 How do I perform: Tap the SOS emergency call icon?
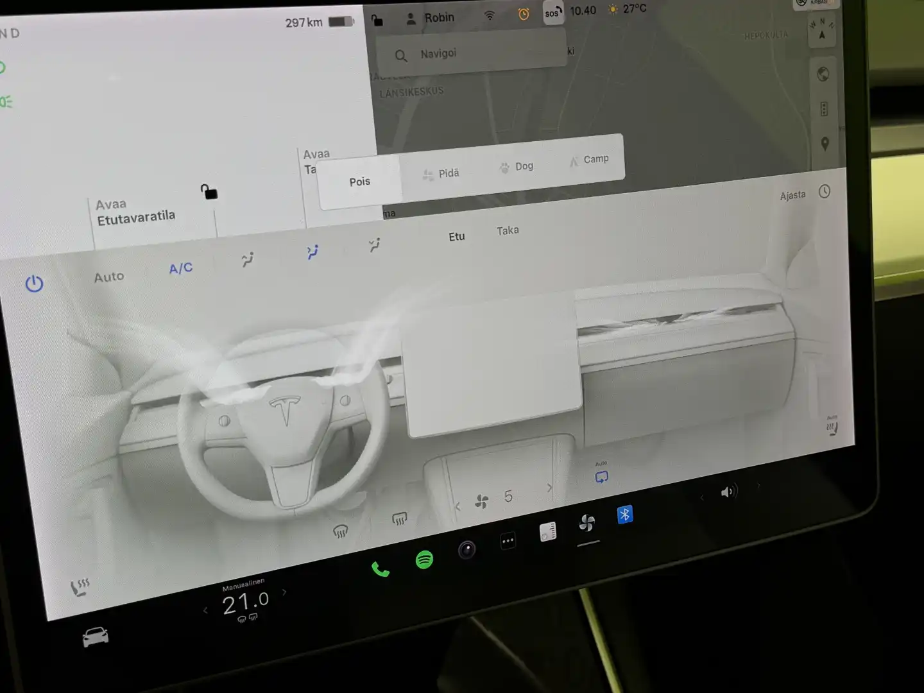click(x=553, y=12)
